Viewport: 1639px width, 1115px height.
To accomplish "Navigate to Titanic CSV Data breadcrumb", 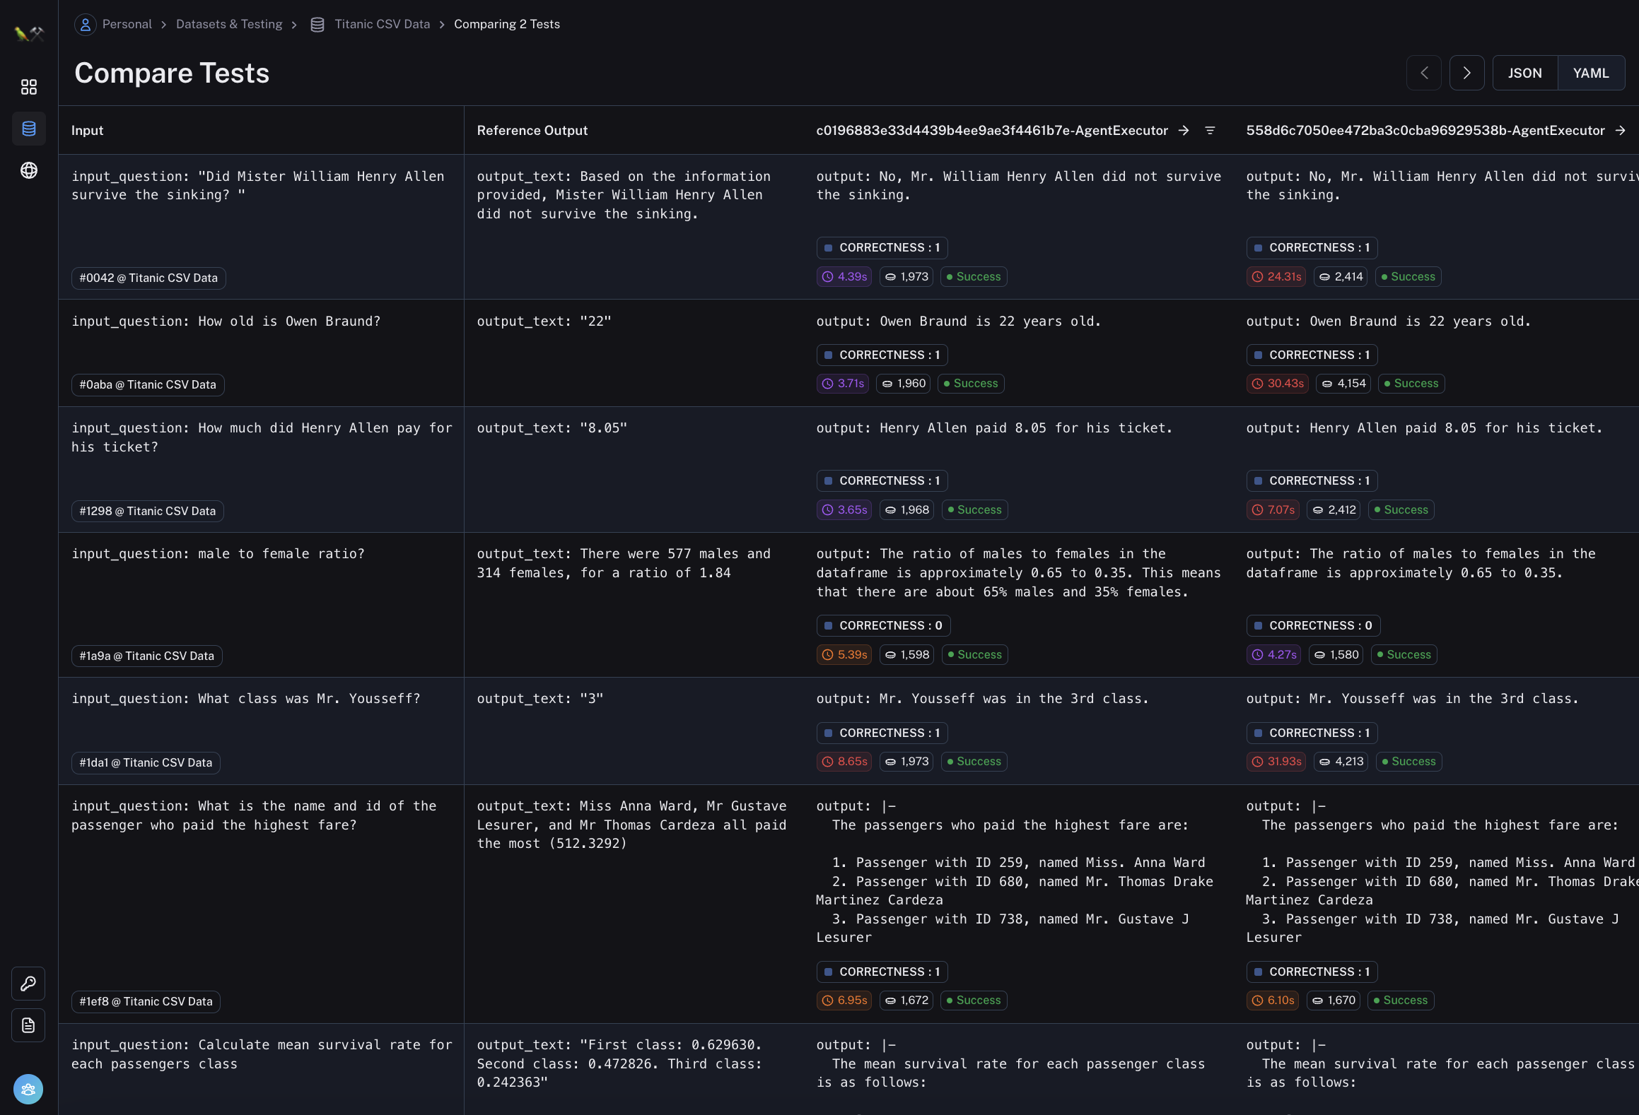I will coord(382,24).
